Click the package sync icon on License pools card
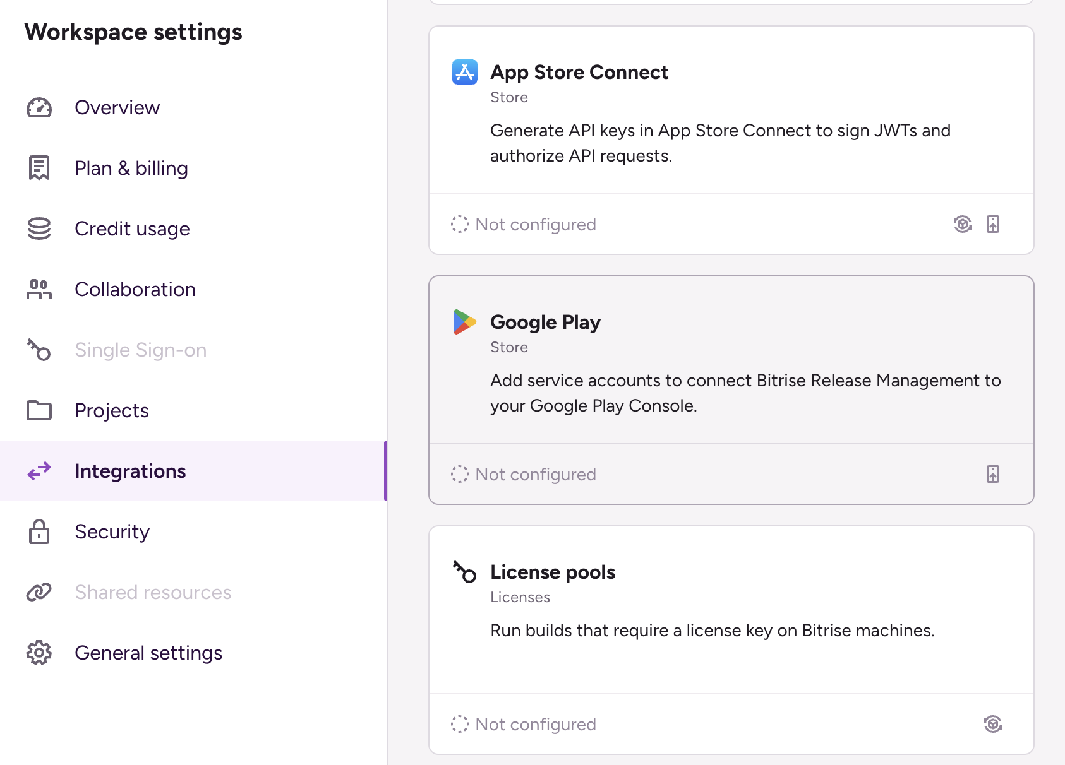This screenshot has height=765, width=1065. point(992,724)
